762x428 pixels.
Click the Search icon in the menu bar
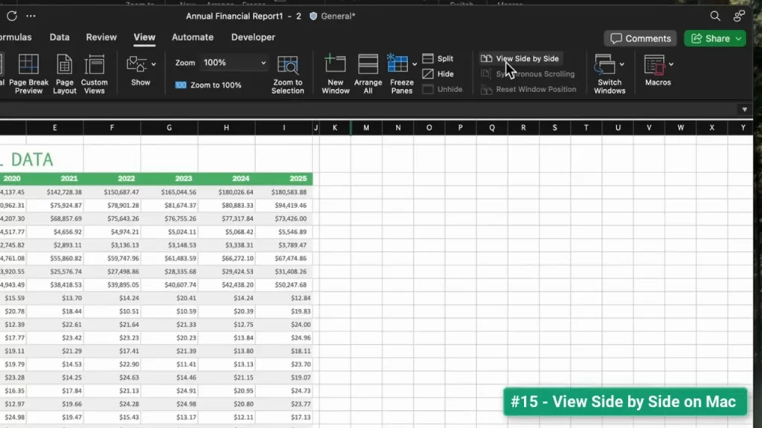point(714,16)
